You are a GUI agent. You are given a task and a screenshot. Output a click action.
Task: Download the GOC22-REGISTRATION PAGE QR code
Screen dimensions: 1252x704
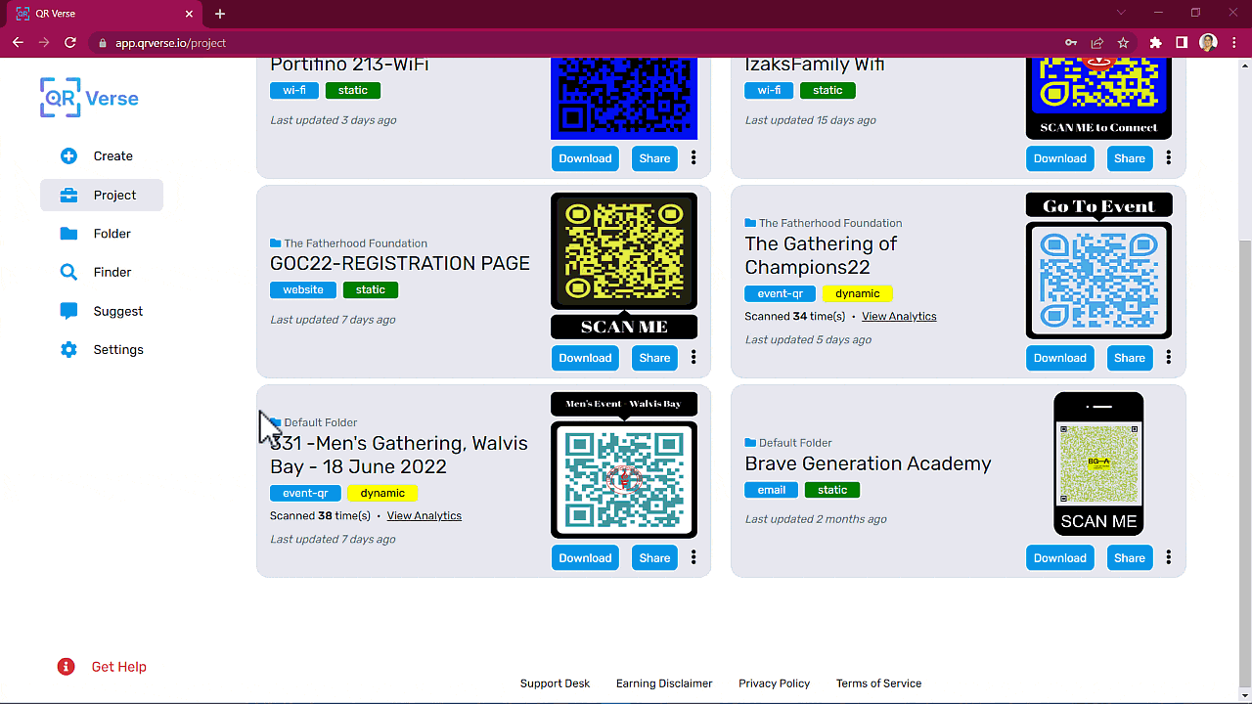coord(585,358)
